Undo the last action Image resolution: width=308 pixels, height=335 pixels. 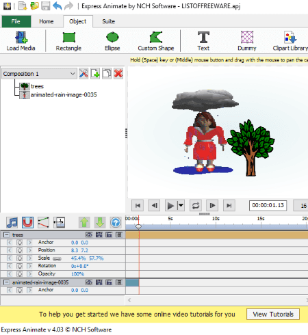pyautogui.click(x=57, y=6)
